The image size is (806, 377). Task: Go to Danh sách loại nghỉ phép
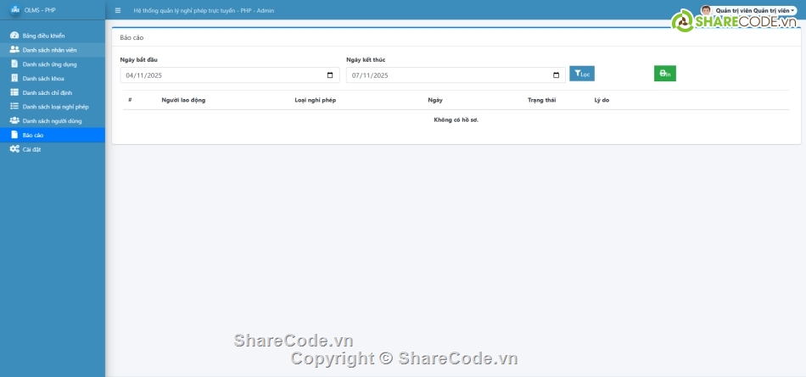click(55, 107)
